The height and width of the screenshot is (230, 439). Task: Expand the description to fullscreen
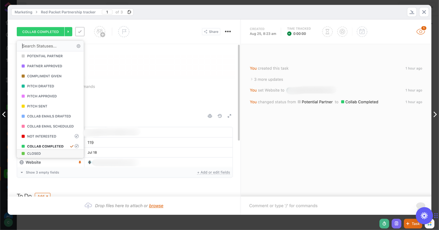[x=229, y=116]
